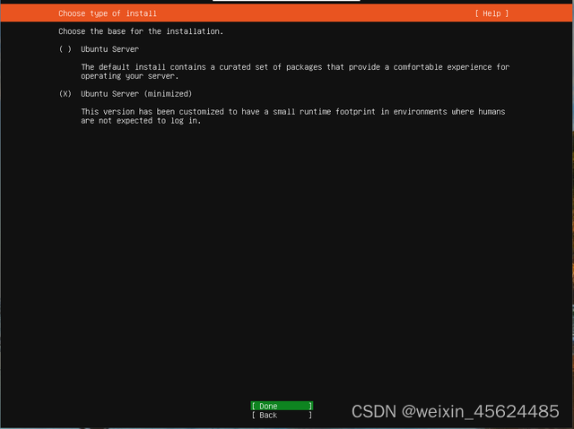Confirm the choice with the Done button
The image size is (574, 429).
coord(282,406)
